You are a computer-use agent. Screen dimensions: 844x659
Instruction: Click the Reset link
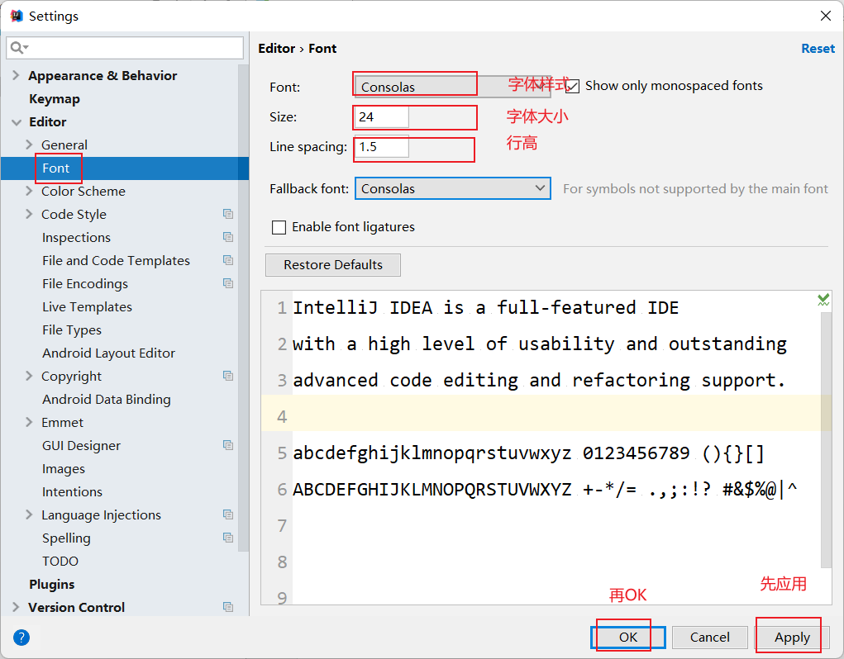(818, 49)
